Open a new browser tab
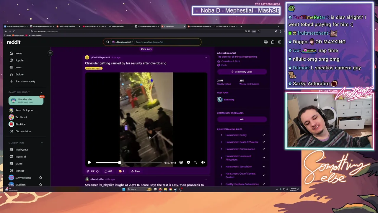 [241, 26]
